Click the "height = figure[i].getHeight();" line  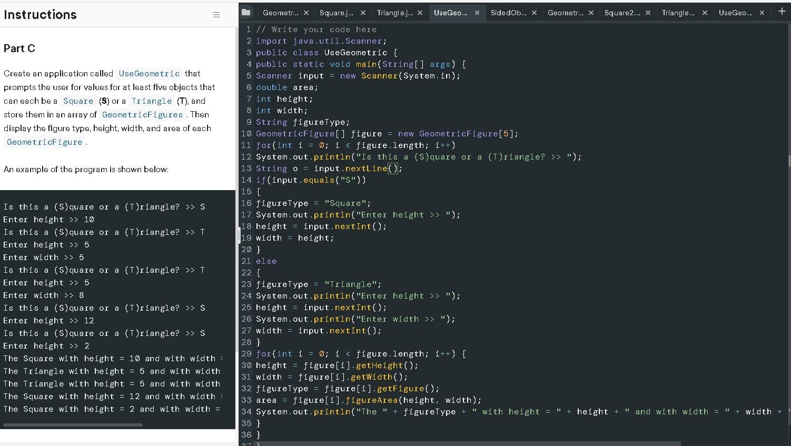(x=337, y=365)
